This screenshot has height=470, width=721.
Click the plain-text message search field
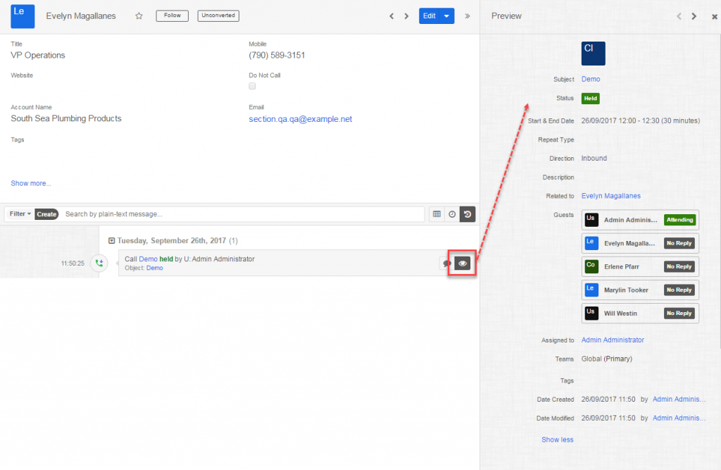click(242, 214)
